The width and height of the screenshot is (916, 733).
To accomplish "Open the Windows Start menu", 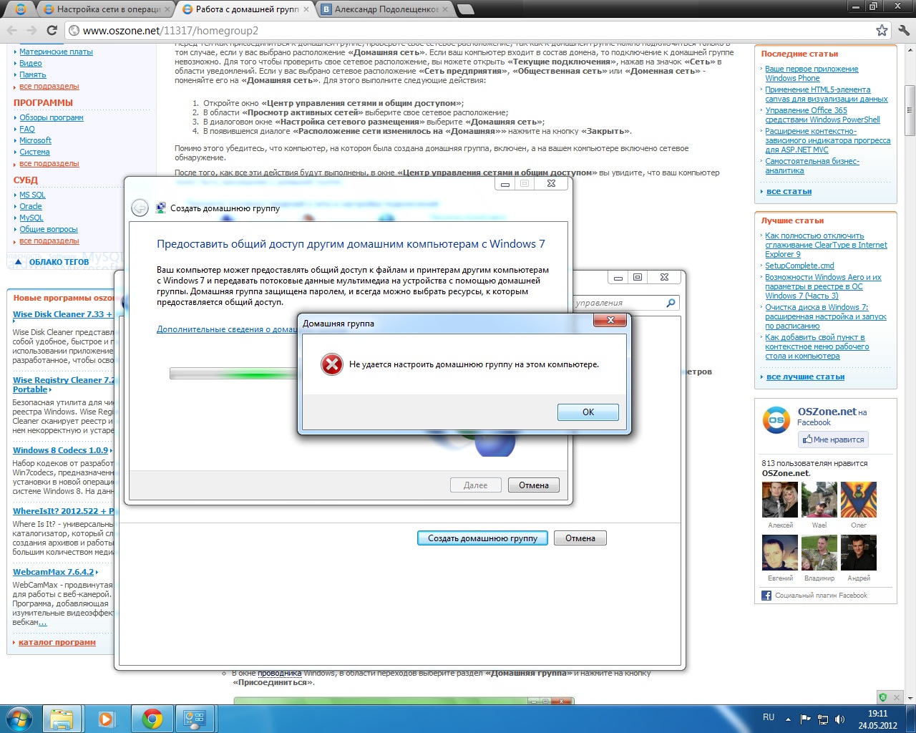I will [19, 718].
